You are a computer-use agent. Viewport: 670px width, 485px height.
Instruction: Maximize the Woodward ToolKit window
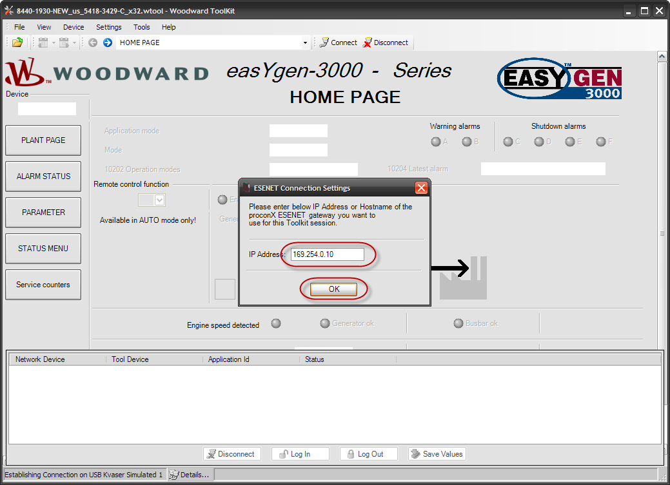point(644,11)
